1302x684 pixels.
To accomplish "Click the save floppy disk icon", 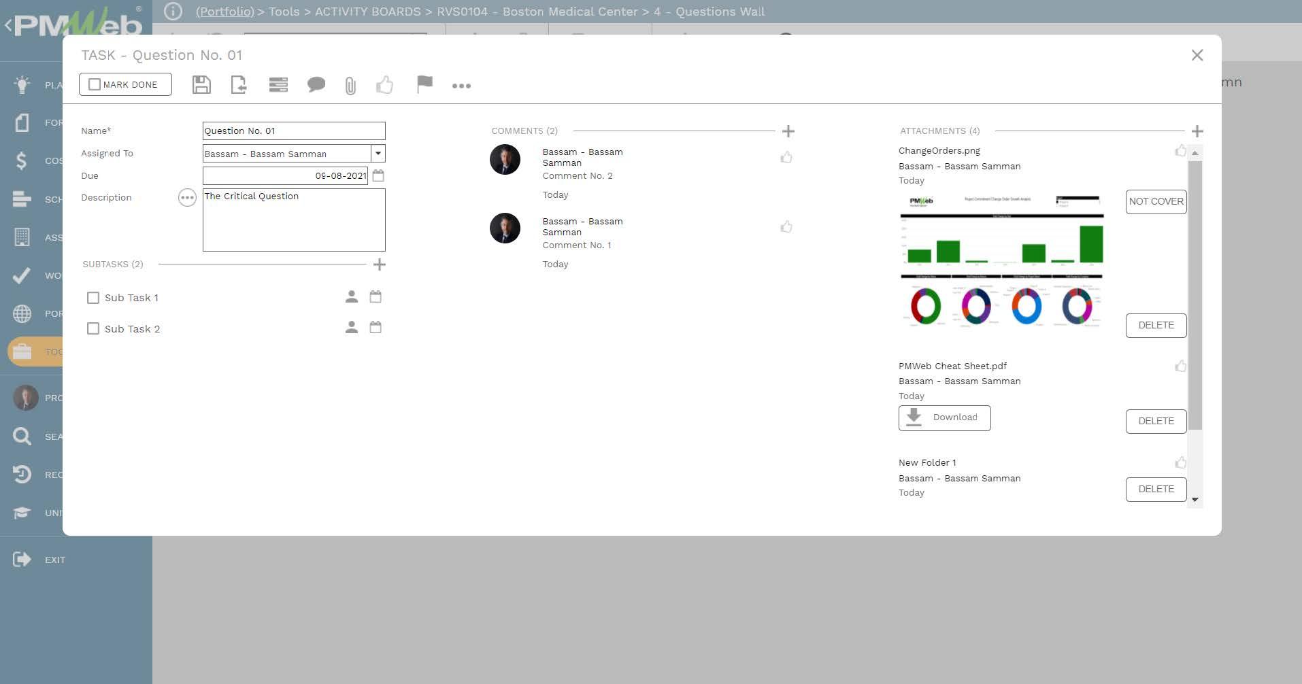I will click(x=201, y=85).
